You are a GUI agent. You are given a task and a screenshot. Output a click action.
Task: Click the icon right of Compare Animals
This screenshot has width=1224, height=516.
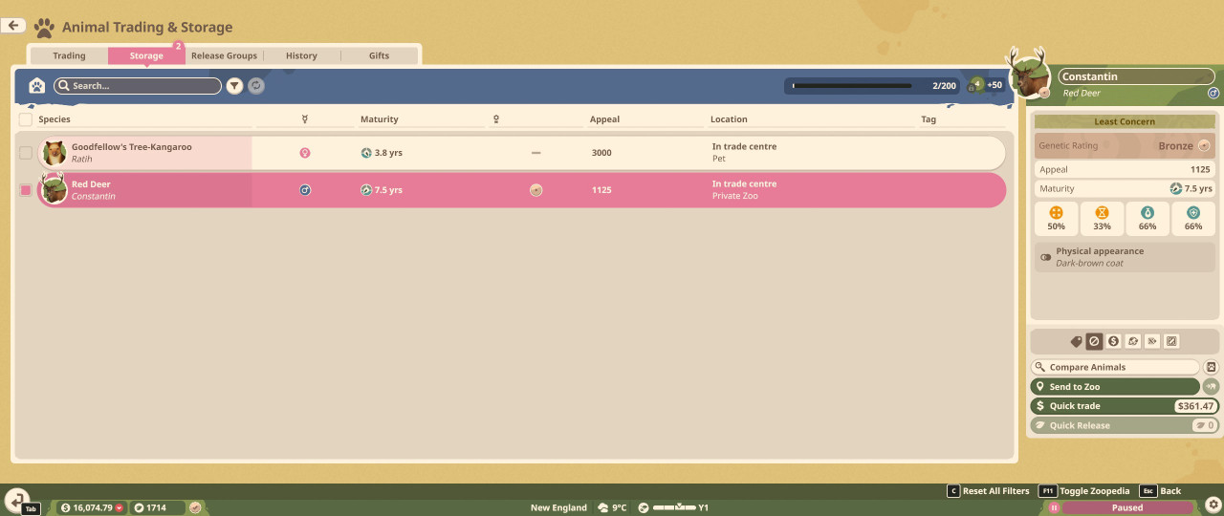1211,367
